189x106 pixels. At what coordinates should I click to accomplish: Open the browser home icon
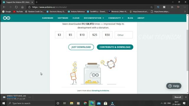tap(22, 7)
